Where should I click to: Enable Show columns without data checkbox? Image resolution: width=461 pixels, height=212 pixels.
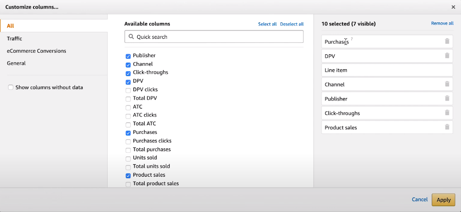coord(10,88)
